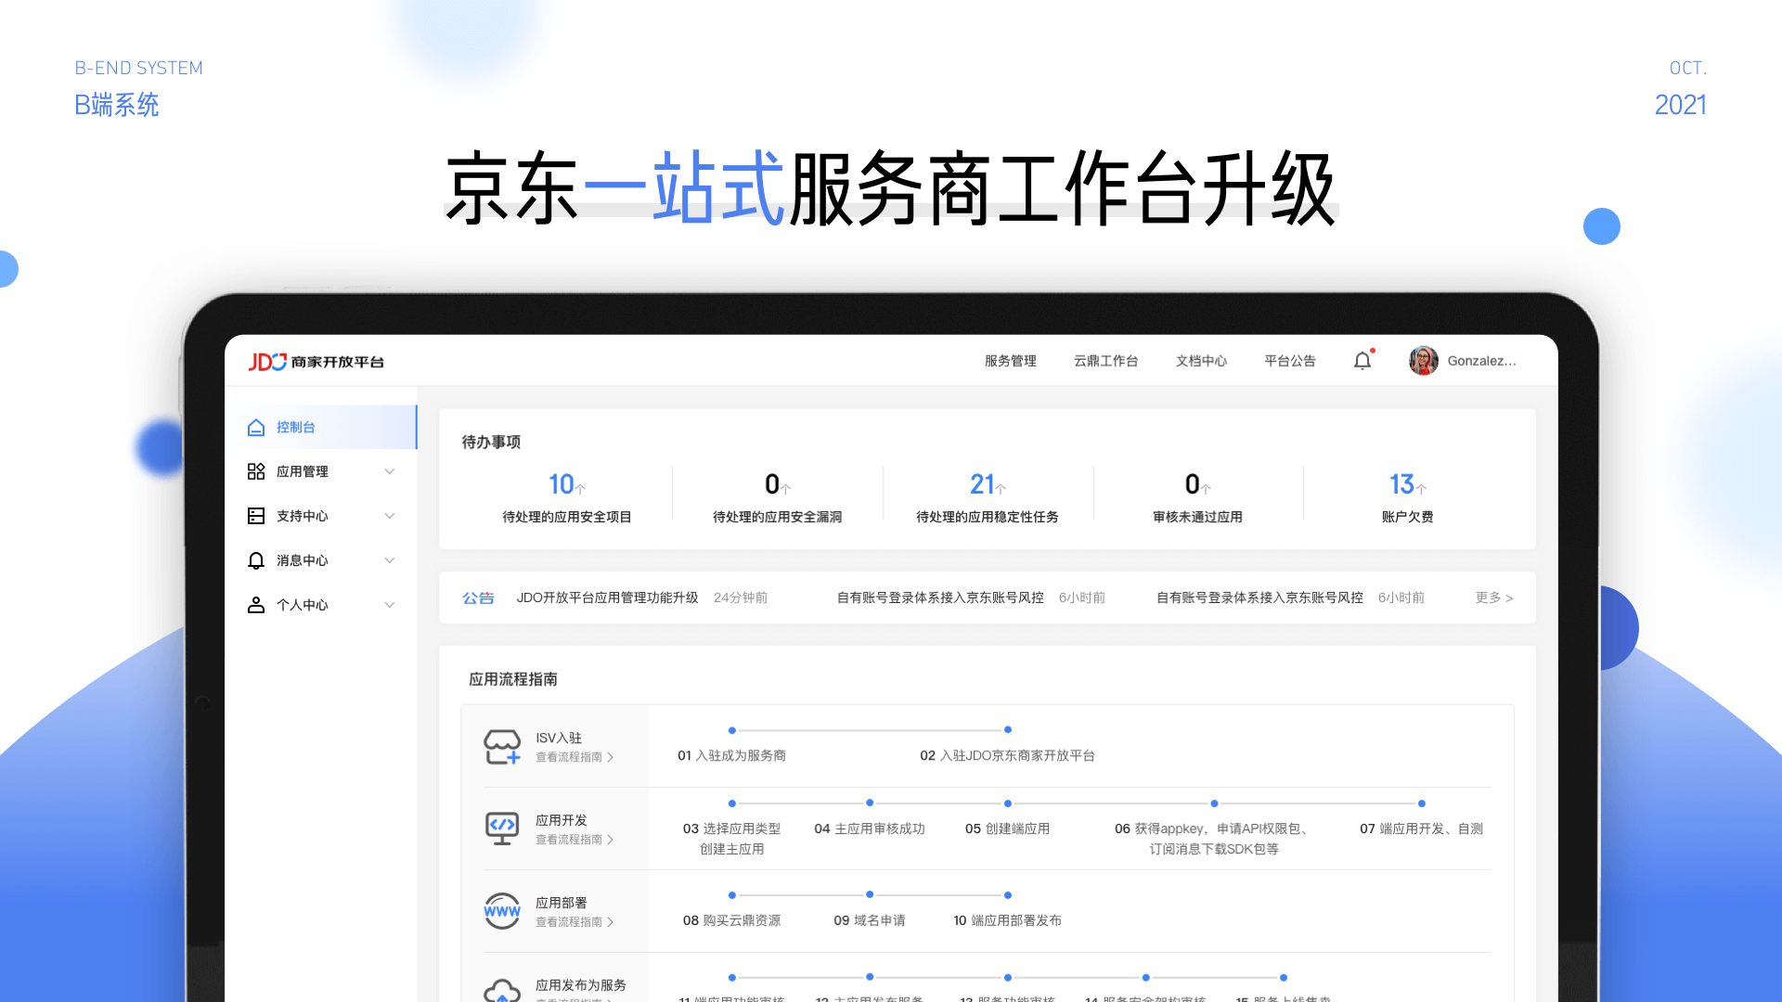
Task: Click the 控制台 home icon
Action: tap(256, 427)
